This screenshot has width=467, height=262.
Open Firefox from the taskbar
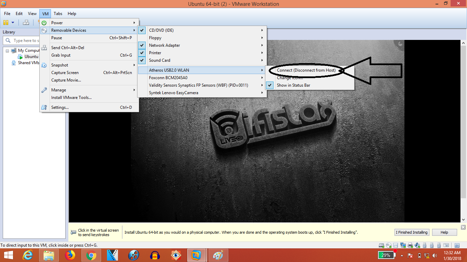tap(70, 255)
